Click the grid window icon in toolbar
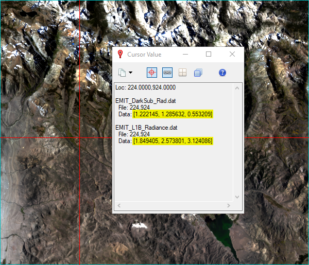 (182, 73)
